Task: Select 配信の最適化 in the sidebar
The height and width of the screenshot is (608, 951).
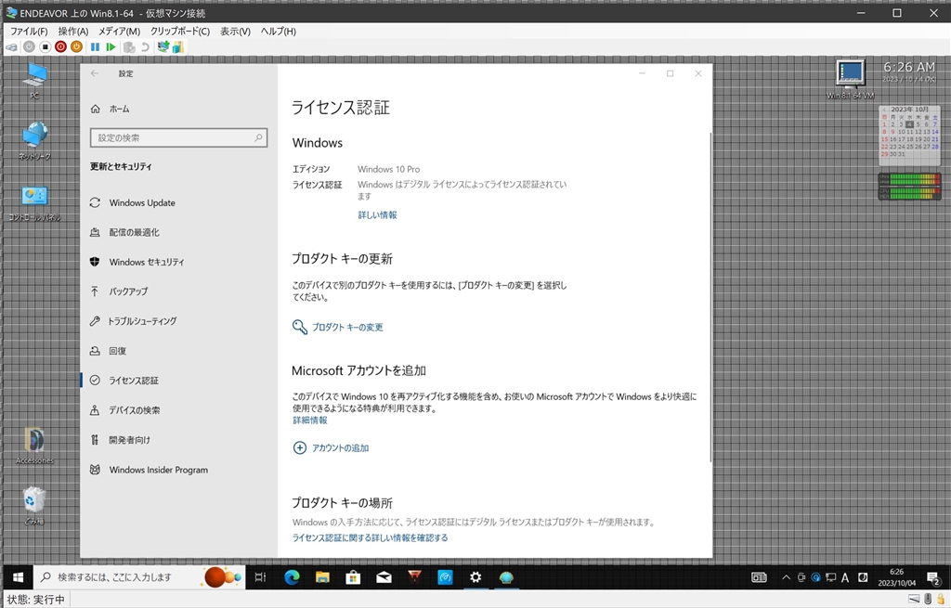Action: pos(179,232)
